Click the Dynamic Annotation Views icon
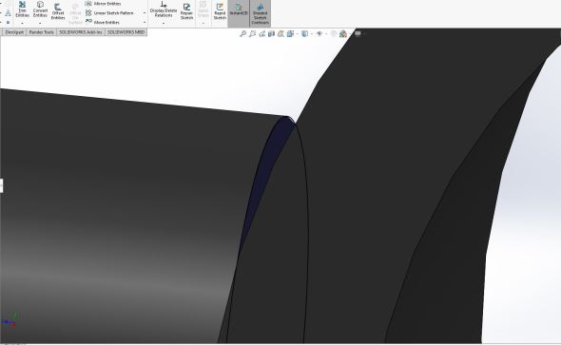 pos(280,33)
